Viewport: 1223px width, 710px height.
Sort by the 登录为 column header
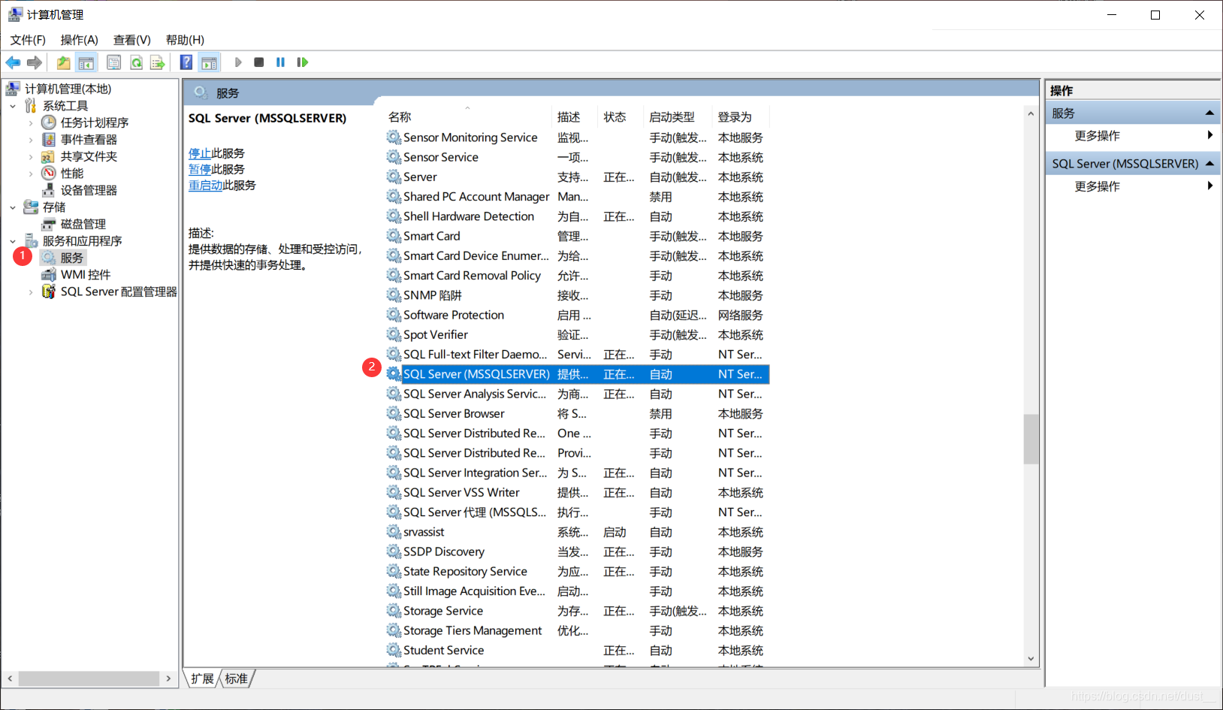click(x=741, y=117)
